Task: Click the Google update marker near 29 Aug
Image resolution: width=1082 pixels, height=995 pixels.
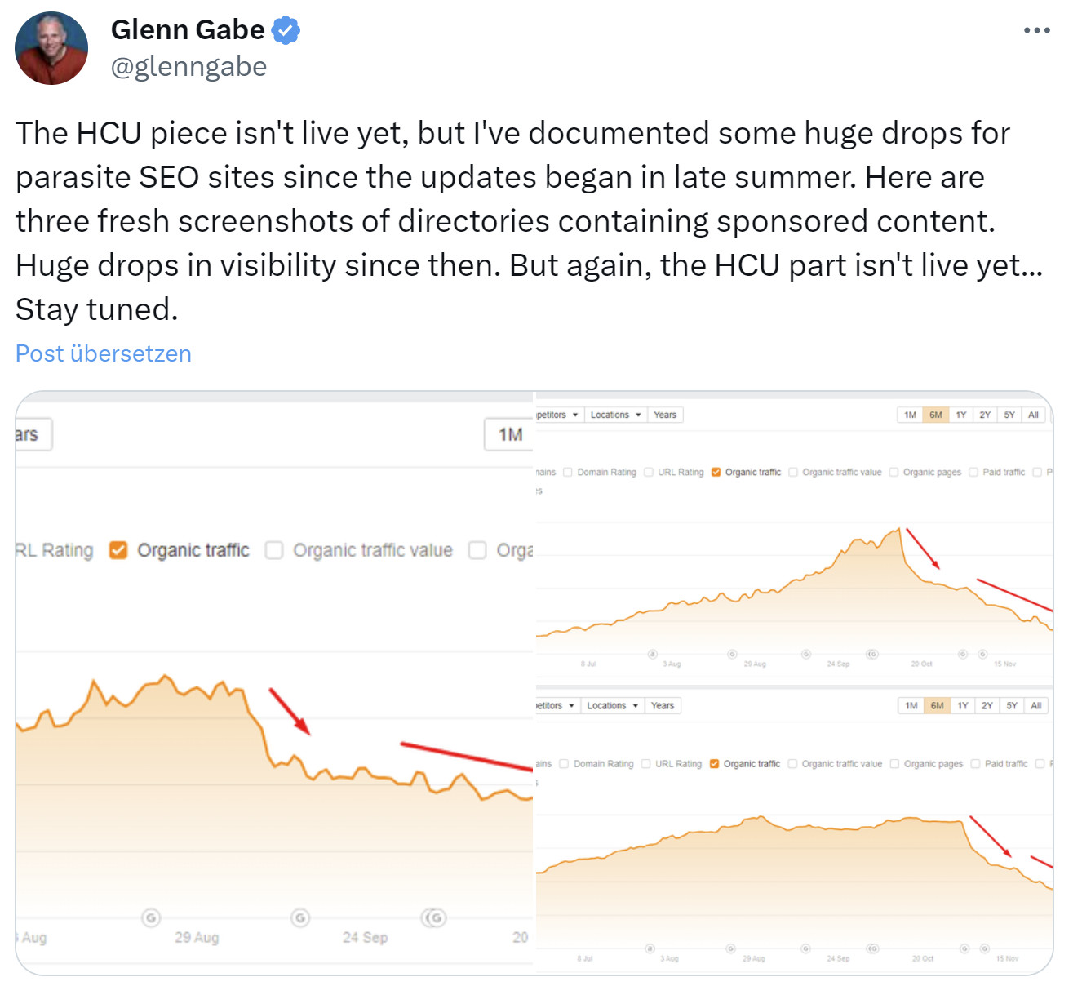Action: tap(151, 917)
